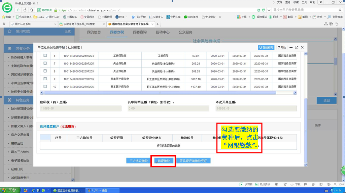Open 工具 menu
This screenshot has width=346, height=193.
[x=304, y=2]
